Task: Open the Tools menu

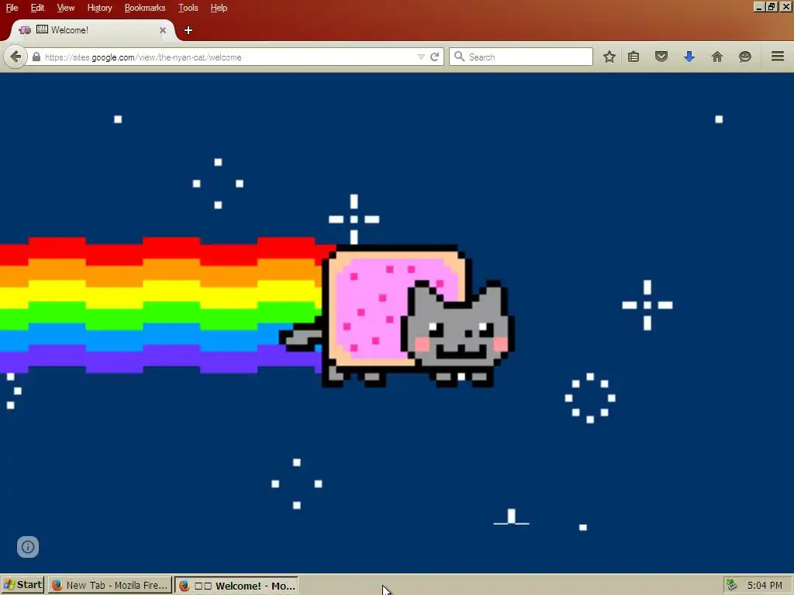Action: click(188, 8)
